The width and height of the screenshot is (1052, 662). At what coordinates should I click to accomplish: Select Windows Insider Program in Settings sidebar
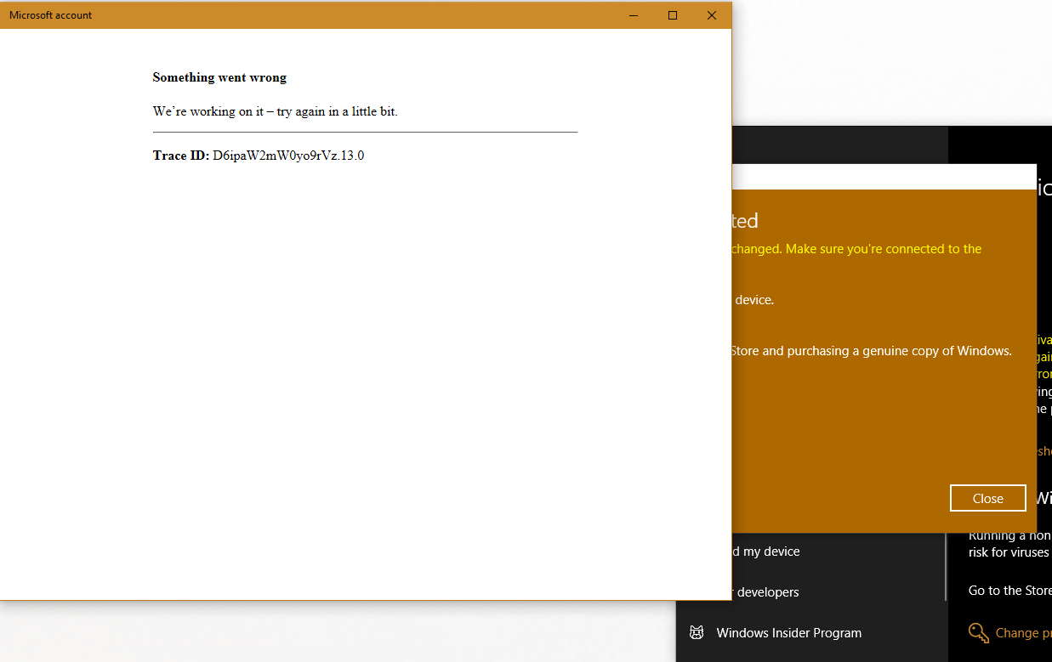click(x=788, y=632)
